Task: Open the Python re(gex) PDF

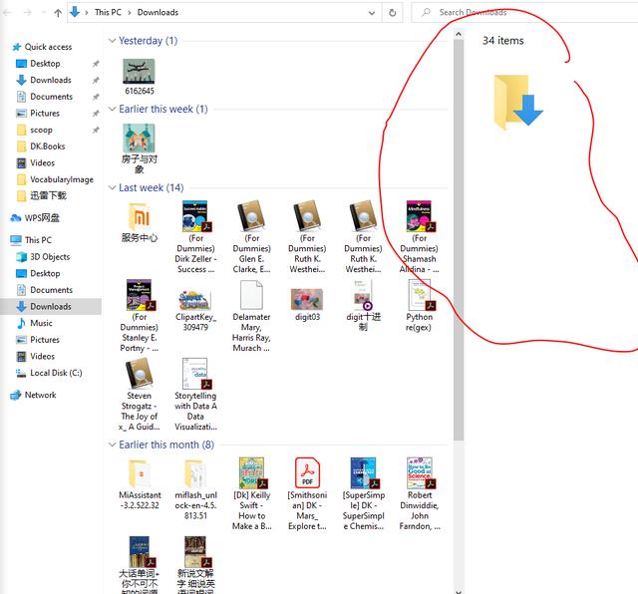Action: click(x=419, y=306)
